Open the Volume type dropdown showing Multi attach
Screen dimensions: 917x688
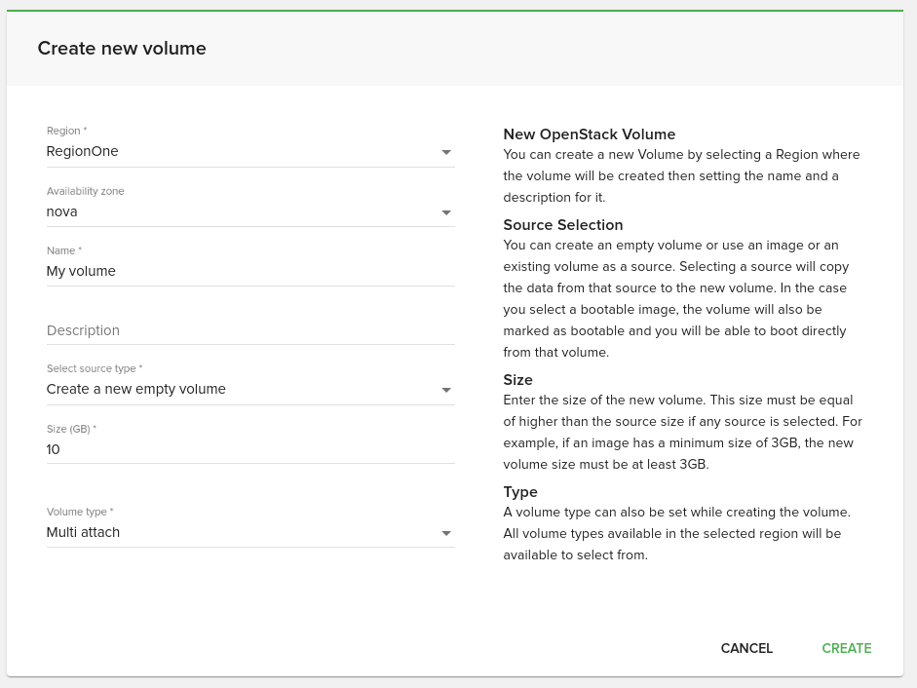pyautogui.click(x=250, y=533)
